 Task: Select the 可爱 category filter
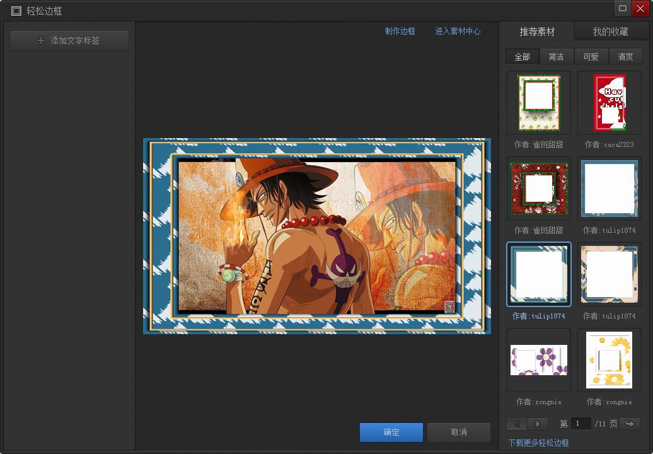coord(591,56)
